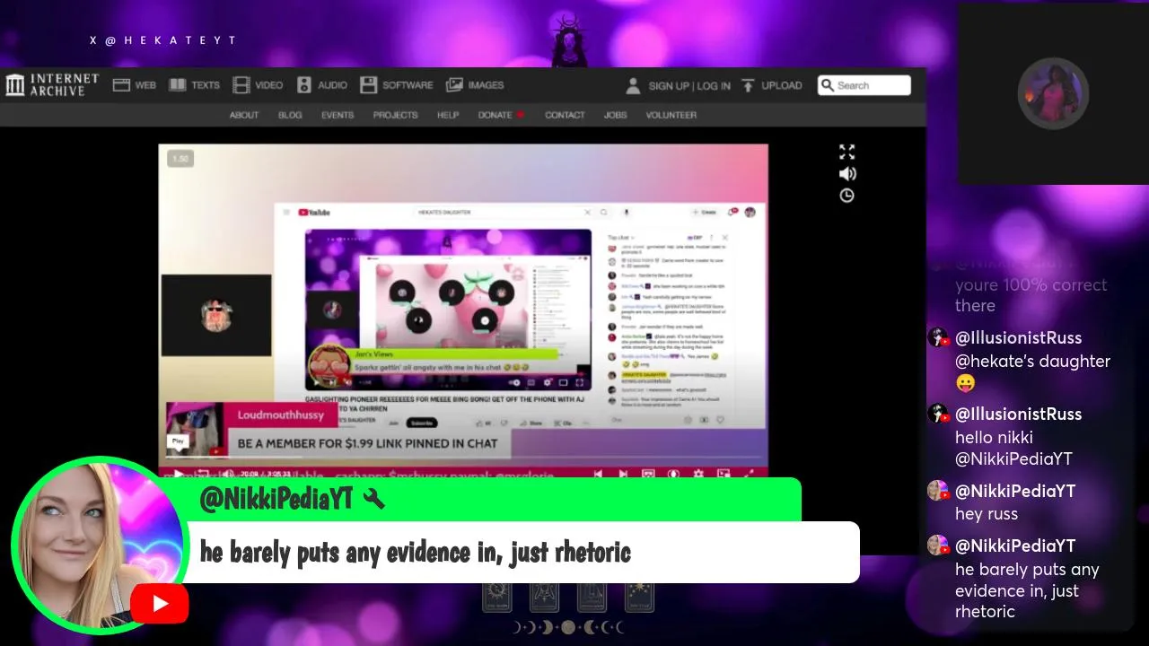Click the small Play tooltip button

(x=178, y=441)
